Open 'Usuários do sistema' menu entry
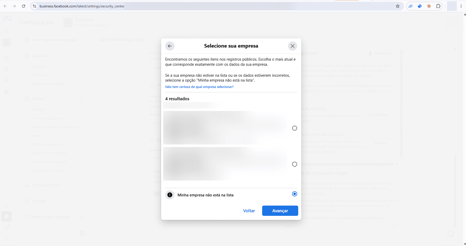This screenshot has width=466, height=246. [x=48, y=84]
